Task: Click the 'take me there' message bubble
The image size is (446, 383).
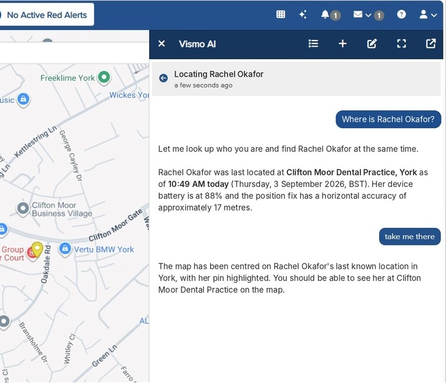Action: [410, 237]
